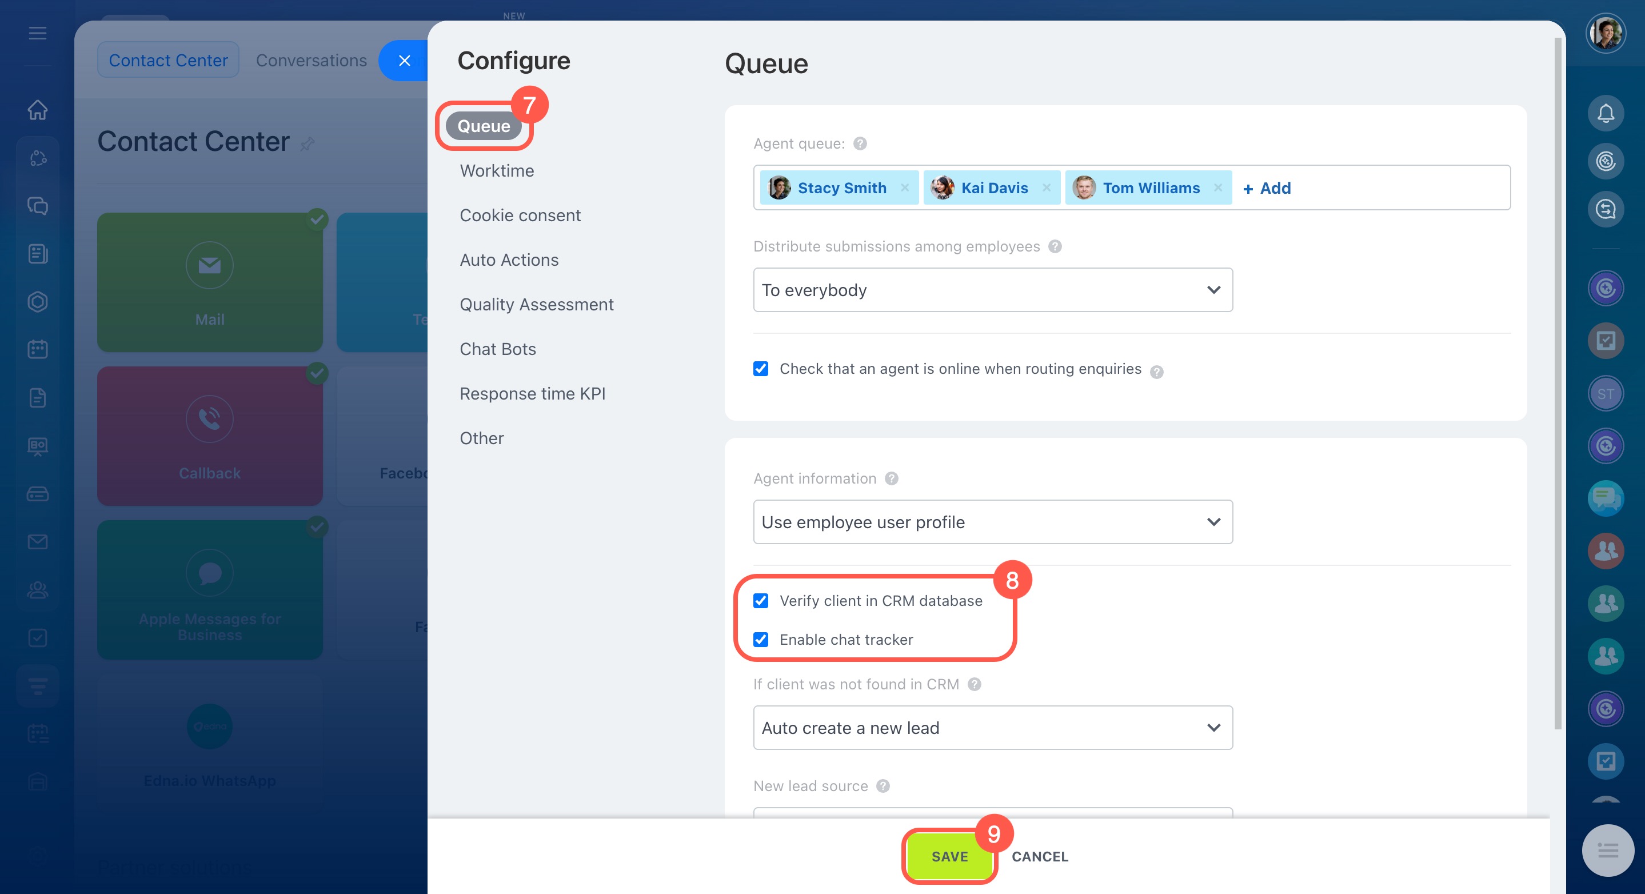This screenshot has width=1645, height=894.
Task: Click the hamburger menu icon
Action: coord(38,33)
